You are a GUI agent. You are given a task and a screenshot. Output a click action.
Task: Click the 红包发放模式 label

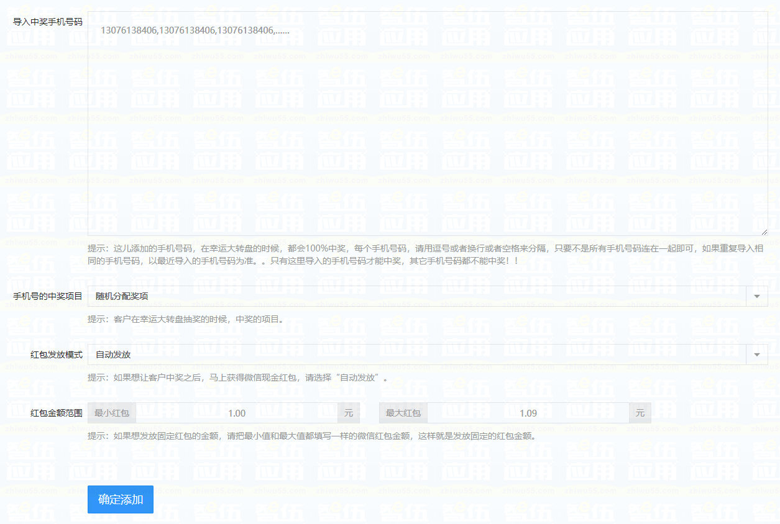pos(57,355)
